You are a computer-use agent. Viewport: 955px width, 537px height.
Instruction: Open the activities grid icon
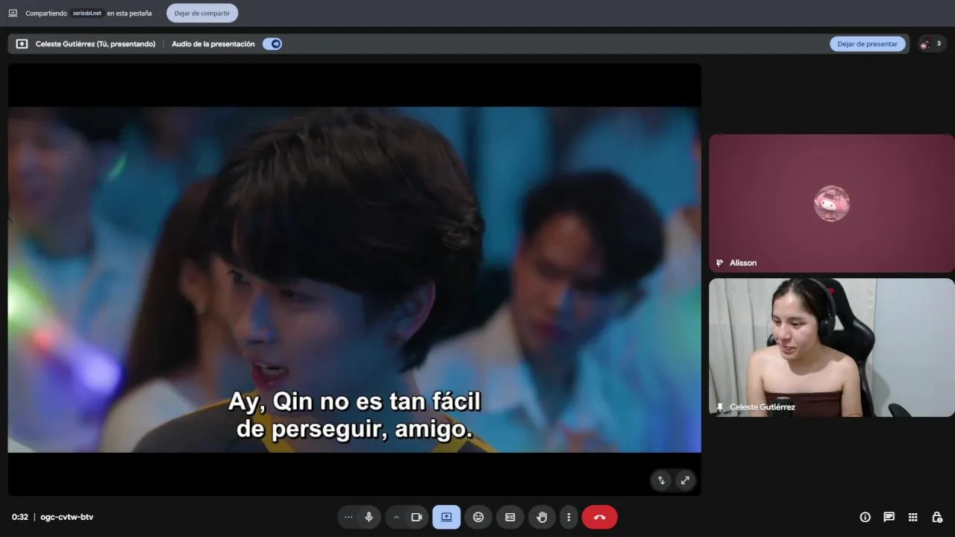[913, 517]
